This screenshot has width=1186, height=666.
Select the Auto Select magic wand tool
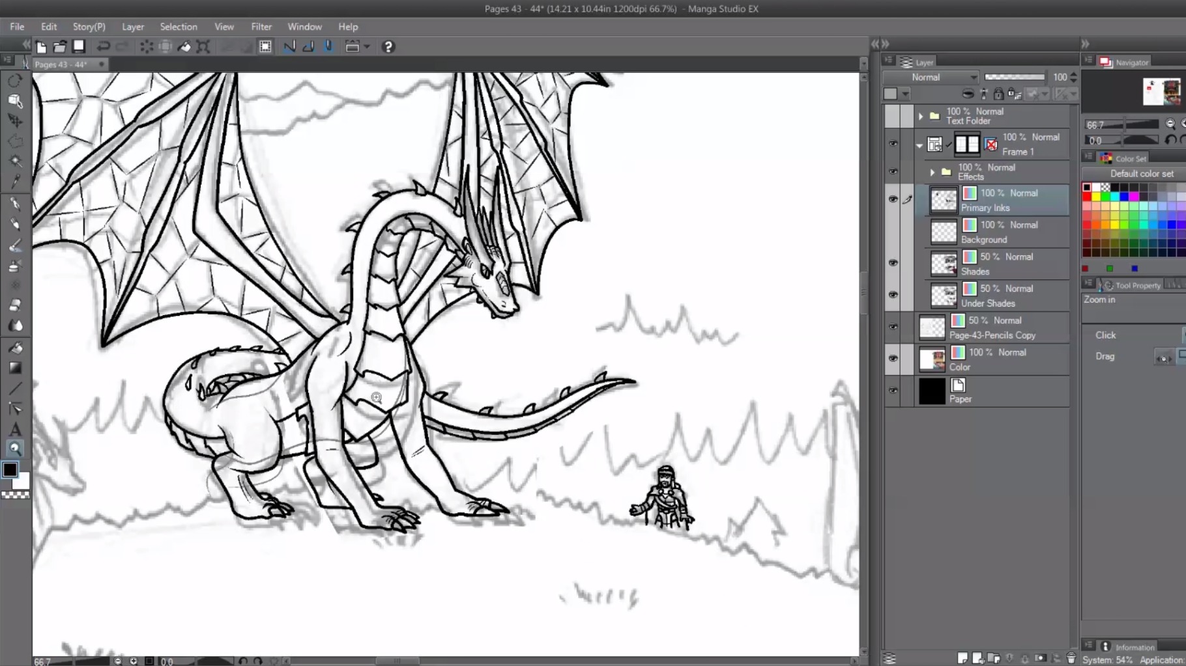[x=15, y=161]
